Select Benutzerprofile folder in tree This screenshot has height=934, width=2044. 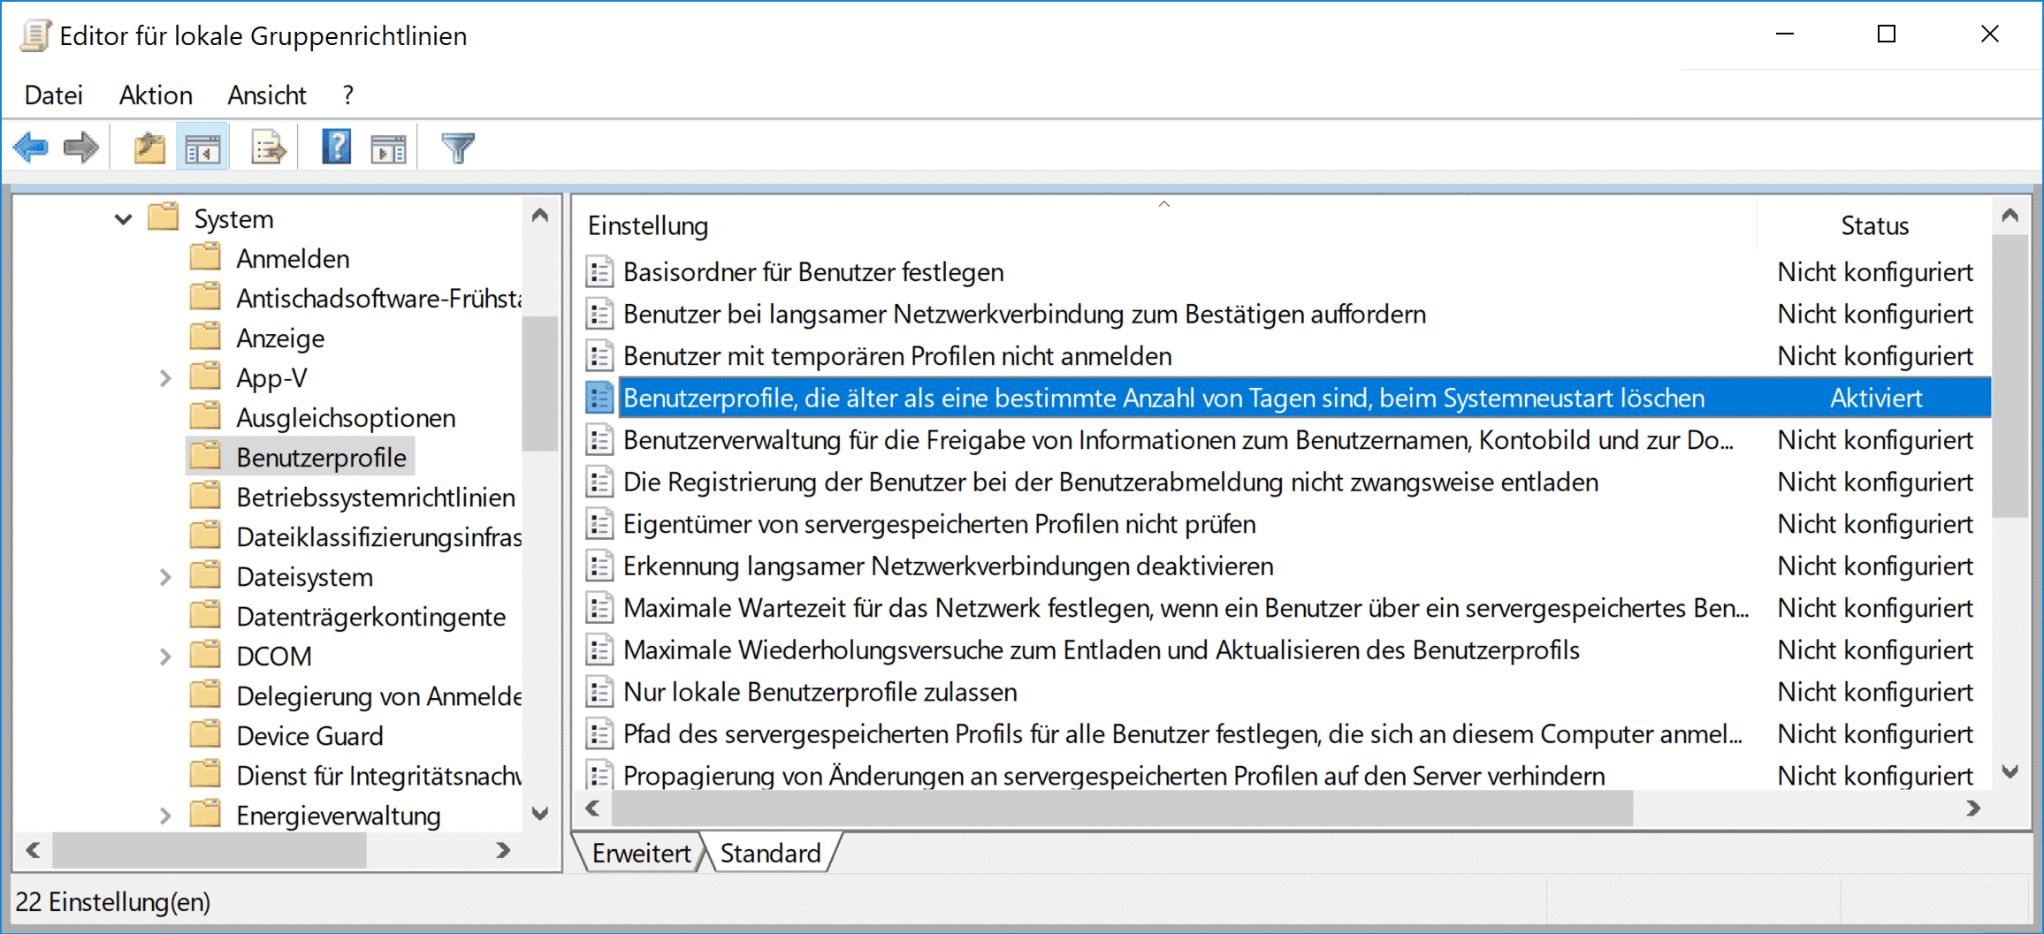coord(322,457)
